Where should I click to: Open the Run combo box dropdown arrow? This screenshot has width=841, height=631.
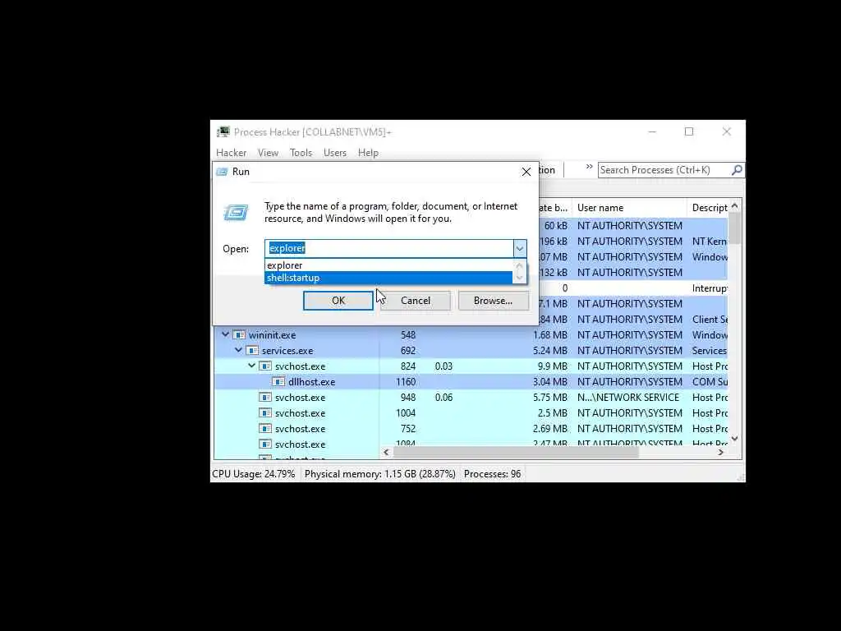[519, 248]
